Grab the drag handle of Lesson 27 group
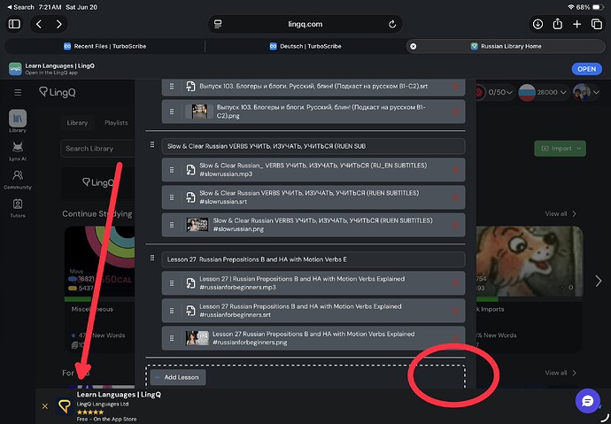611x424 pixels. 152,258
